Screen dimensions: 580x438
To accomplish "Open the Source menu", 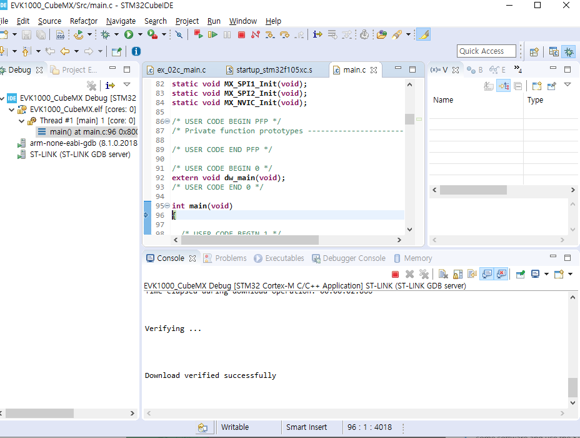I will tap(49, 21).
